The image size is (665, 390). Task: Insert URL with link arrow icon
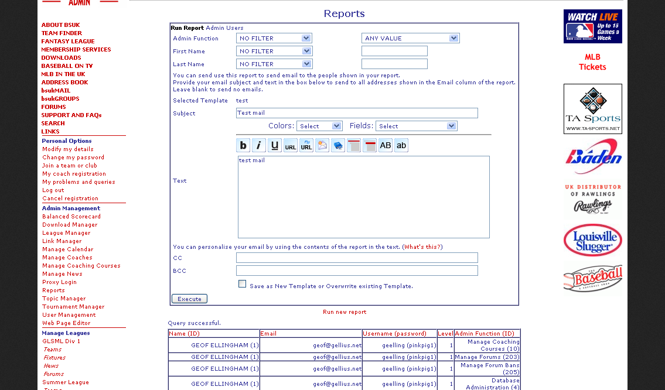[x=306, y=145]
